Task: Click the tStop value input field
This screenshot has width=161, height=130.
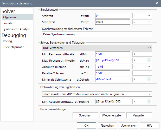Action: click(112, 22)
